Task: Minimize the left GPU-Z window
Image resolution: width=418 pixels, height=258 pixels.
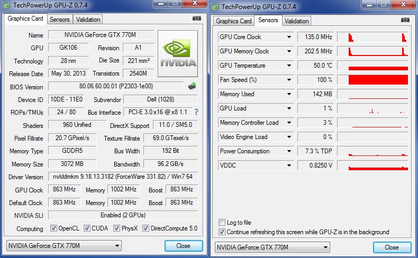Action: (x=161, y=4)
